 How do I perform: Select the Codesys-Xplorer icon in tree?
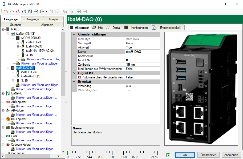7,145
